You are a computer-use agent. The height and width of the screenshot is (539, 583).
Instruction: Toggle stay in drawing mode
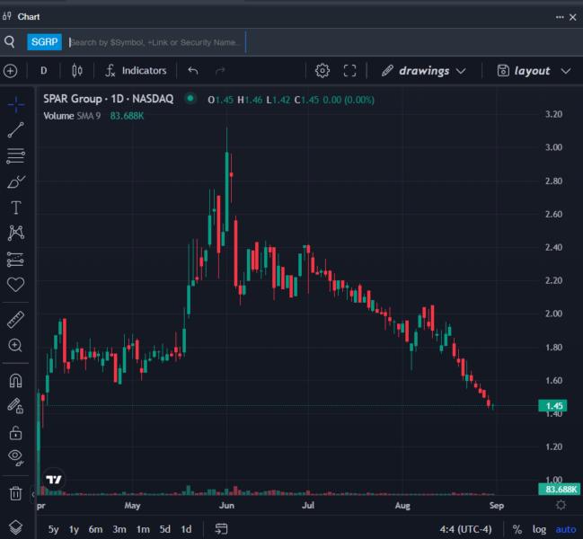[15, 406]
